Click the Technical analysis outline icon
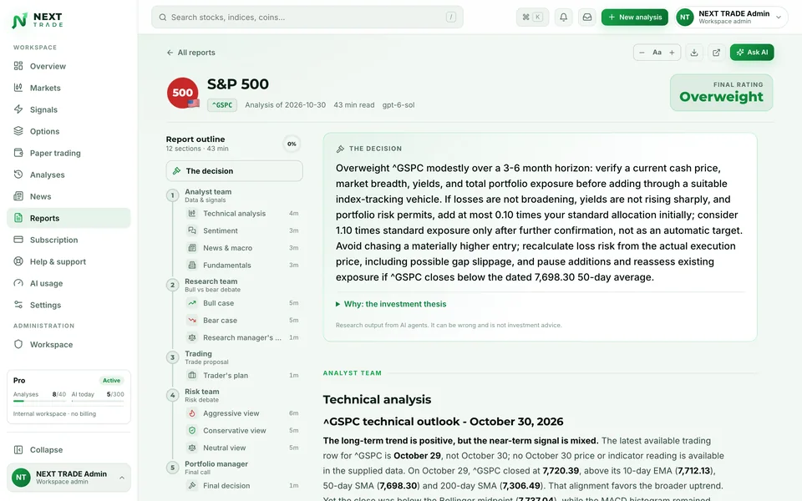Viewport: 802px width, 501px height. click(192, 213)
